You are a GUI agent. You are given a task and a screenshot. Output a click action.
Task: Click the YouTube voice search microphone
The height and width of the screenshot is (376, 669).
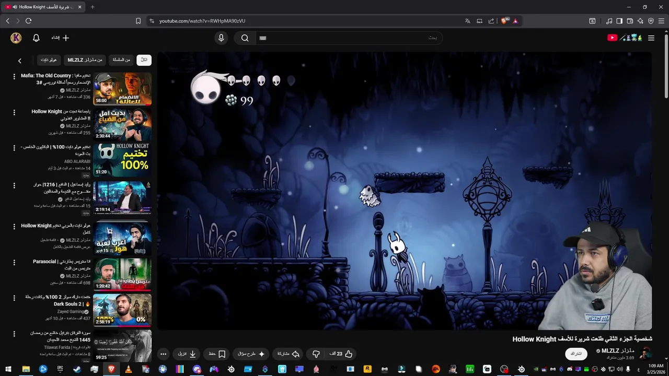click(x=221, y=38)
